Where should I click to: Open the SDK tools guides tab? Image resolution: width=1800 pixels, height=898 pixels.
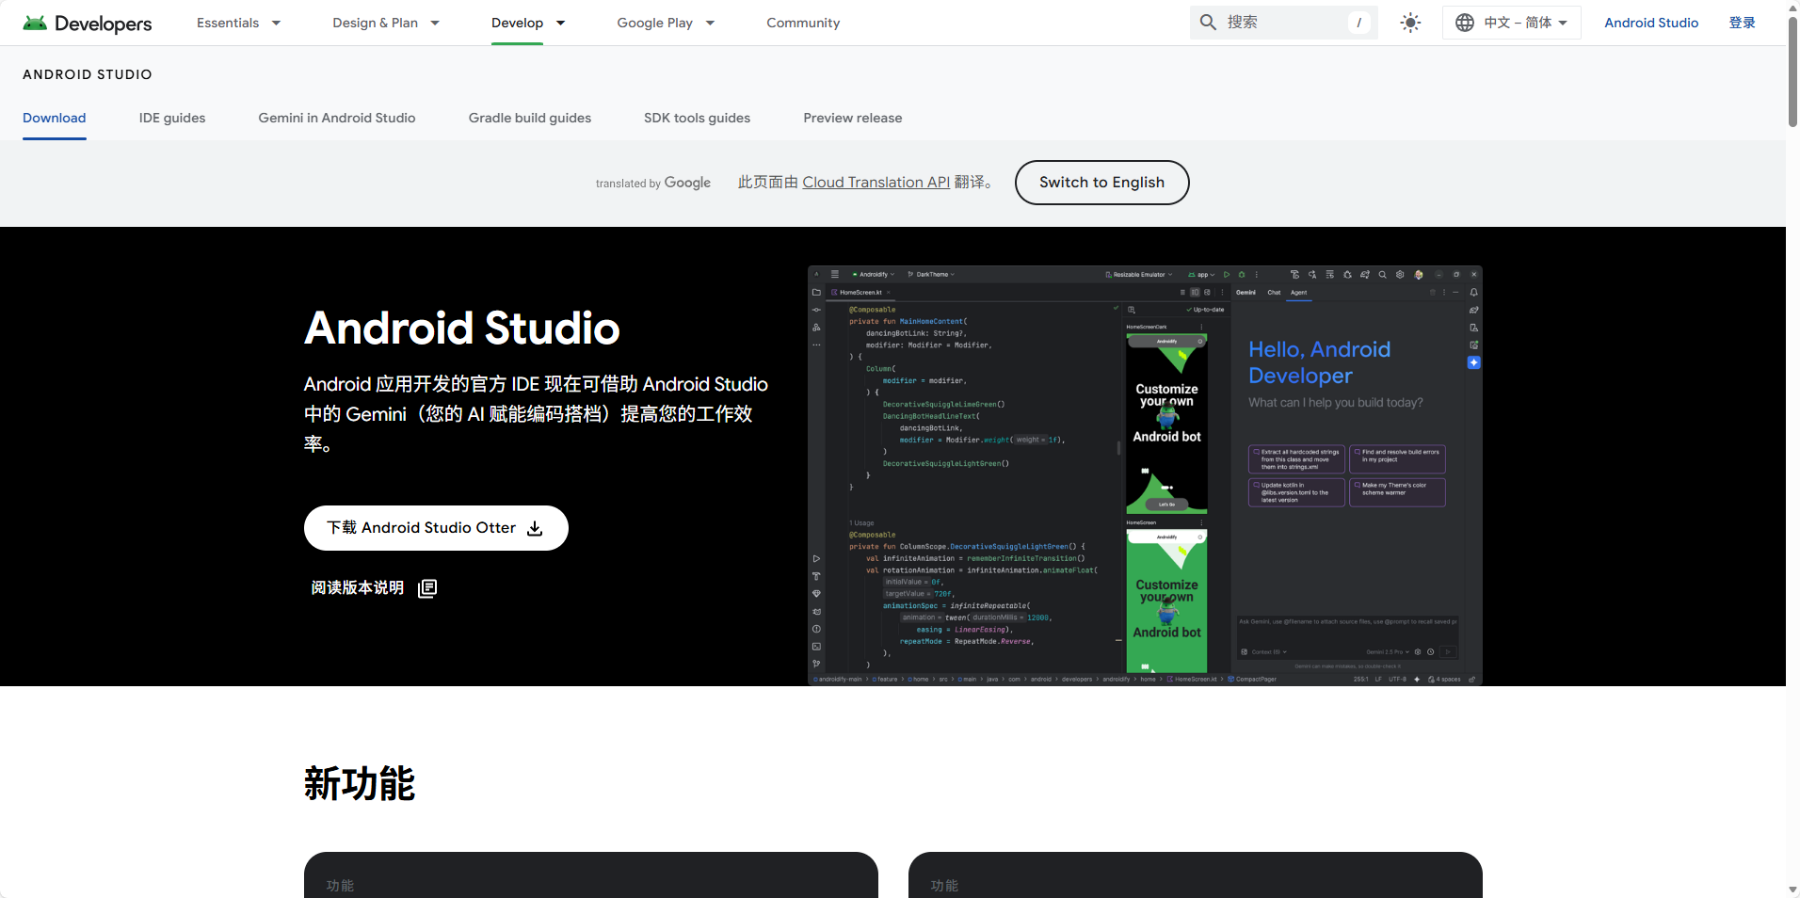point(697,118)
